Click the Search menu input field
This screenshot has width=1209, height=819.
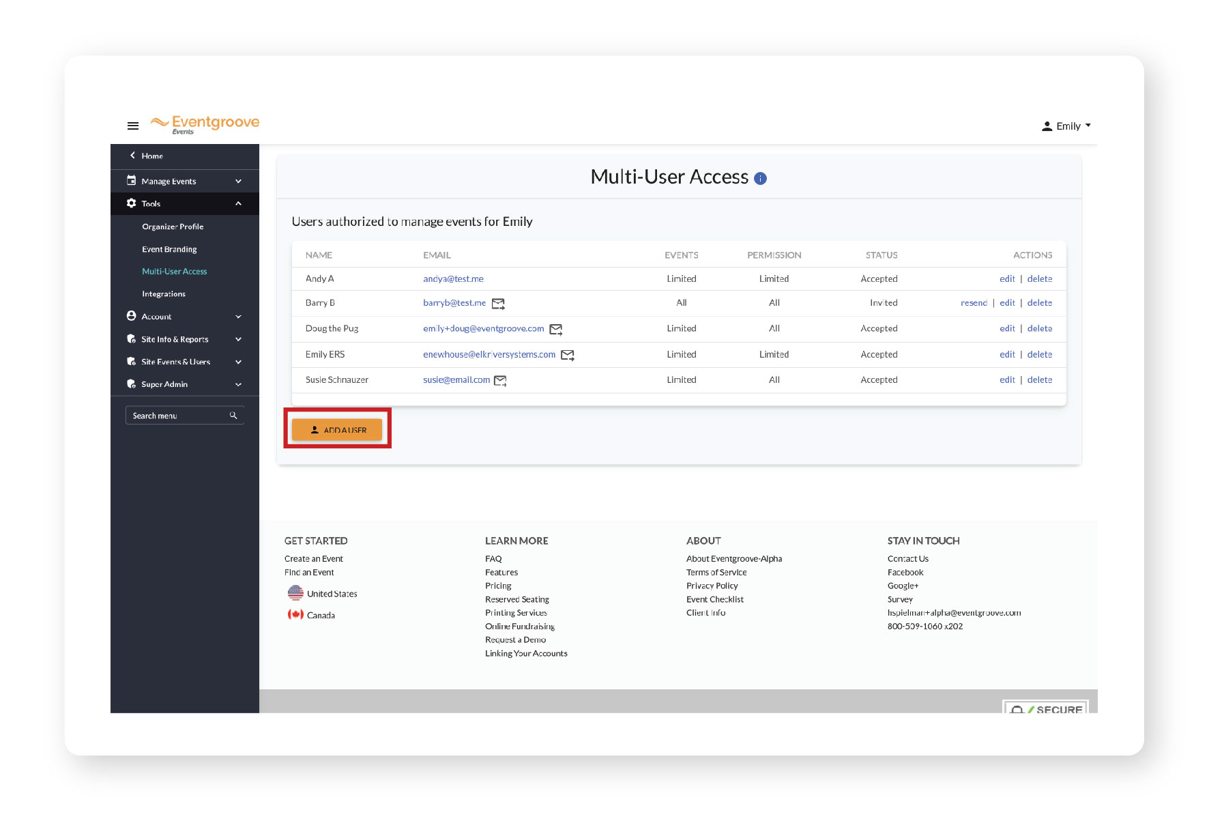tap(184, 416)
